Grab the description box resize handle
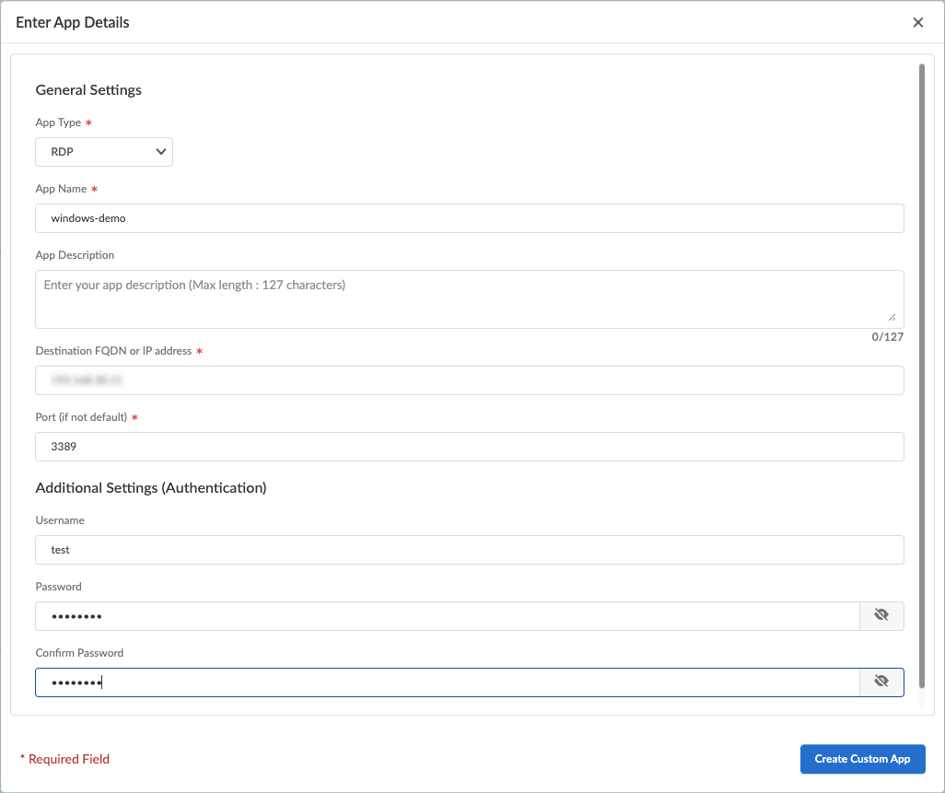The width and height of the screenshot is (945, 793). click(892, 316)
